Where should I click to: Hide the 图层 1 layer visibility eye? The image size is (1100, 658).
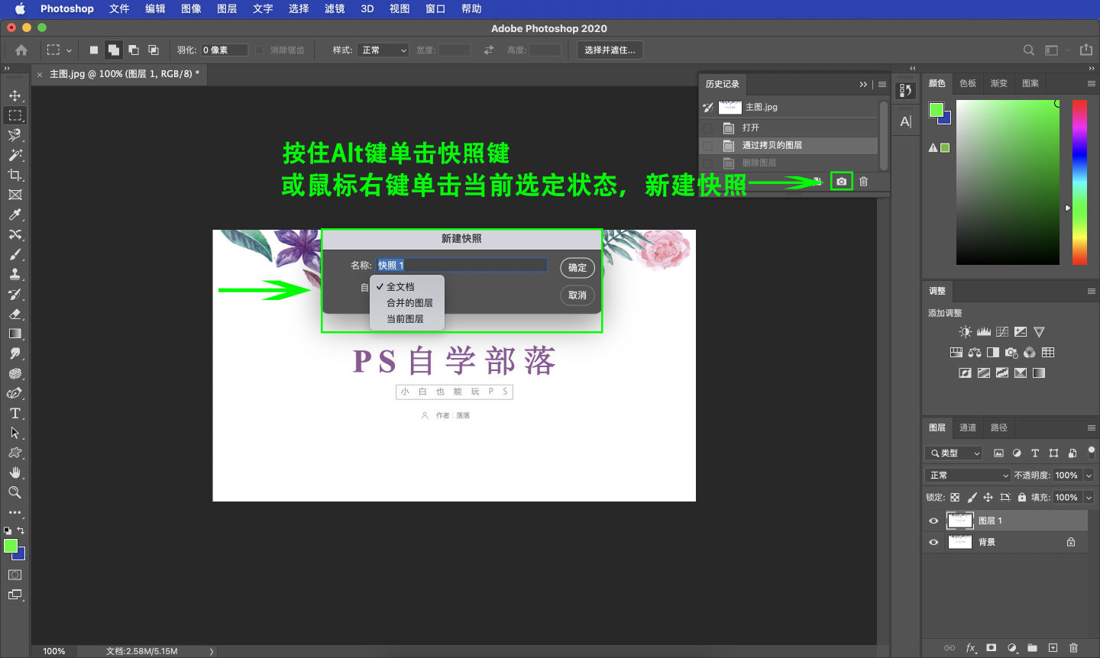(x=933, y=520)
